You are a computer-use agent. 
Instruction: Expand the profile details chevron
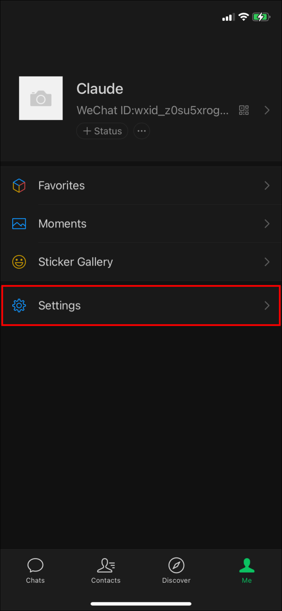(267, 110)
